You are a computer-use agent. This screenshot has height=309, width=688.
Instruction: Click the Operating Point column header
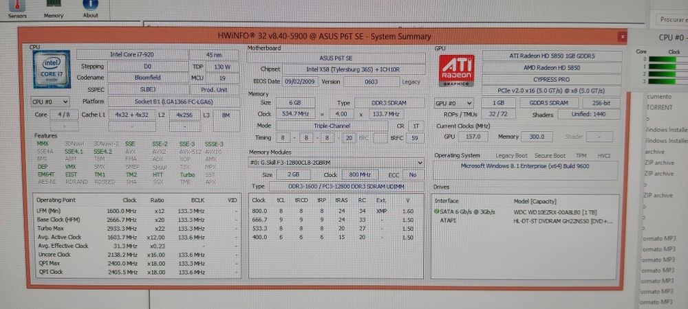tap(56, 200)
